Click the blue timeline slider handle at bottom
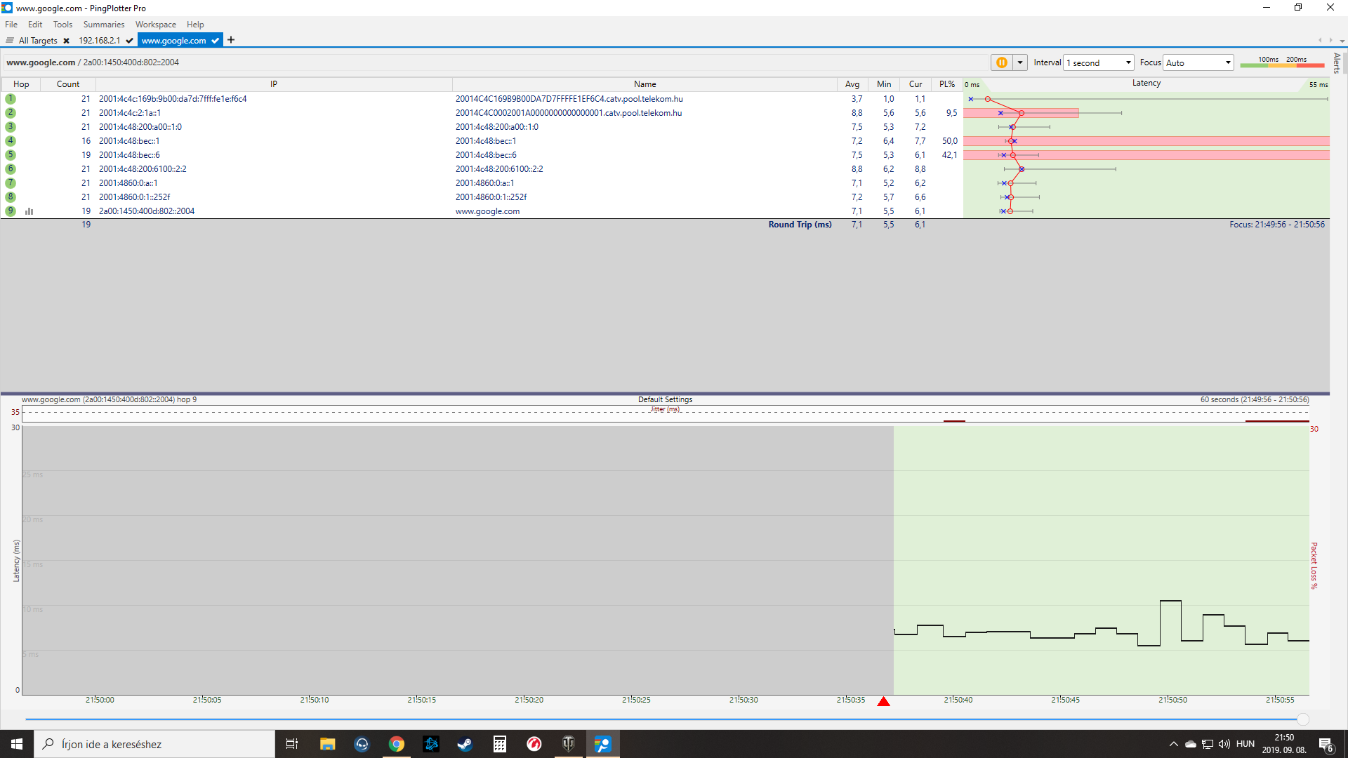1348x758 pixels. pyautogui.click(x=1302, y=719)
